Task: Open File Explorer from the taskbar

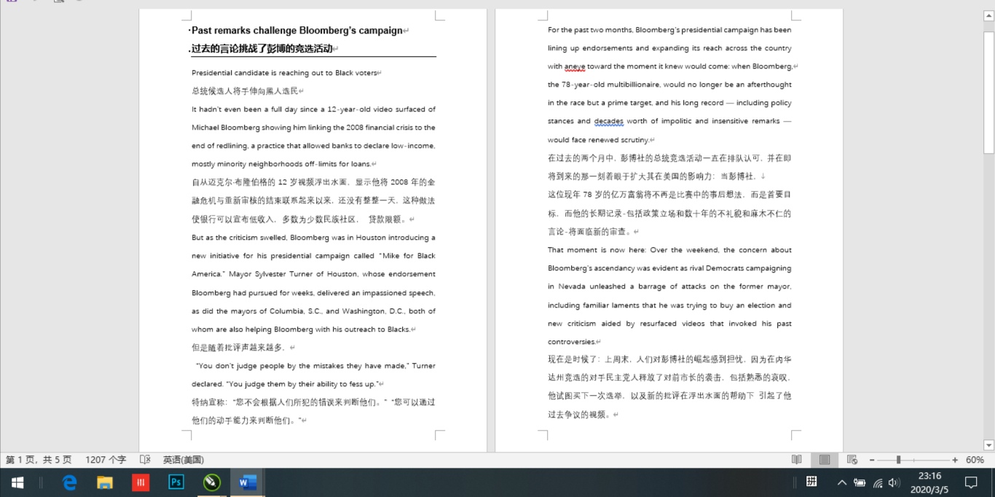Action: tap(105, 482)
